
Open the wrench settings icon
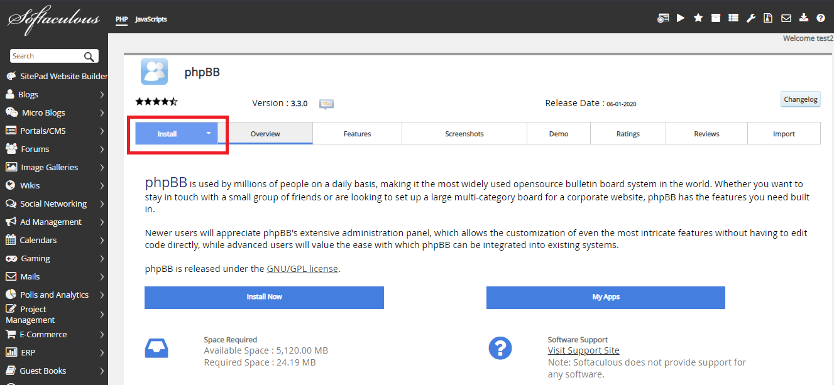750,18
